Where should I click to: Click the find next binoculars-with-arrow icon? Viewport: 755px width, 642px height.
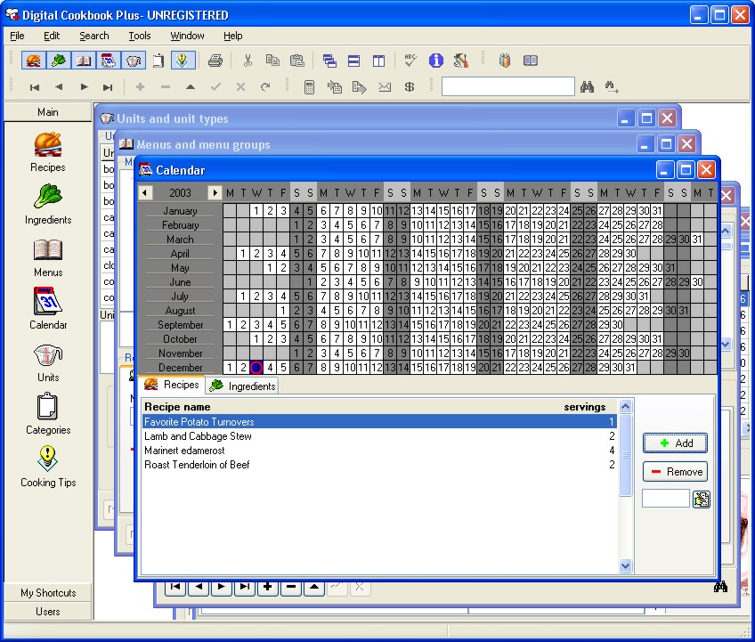[612, 87]
